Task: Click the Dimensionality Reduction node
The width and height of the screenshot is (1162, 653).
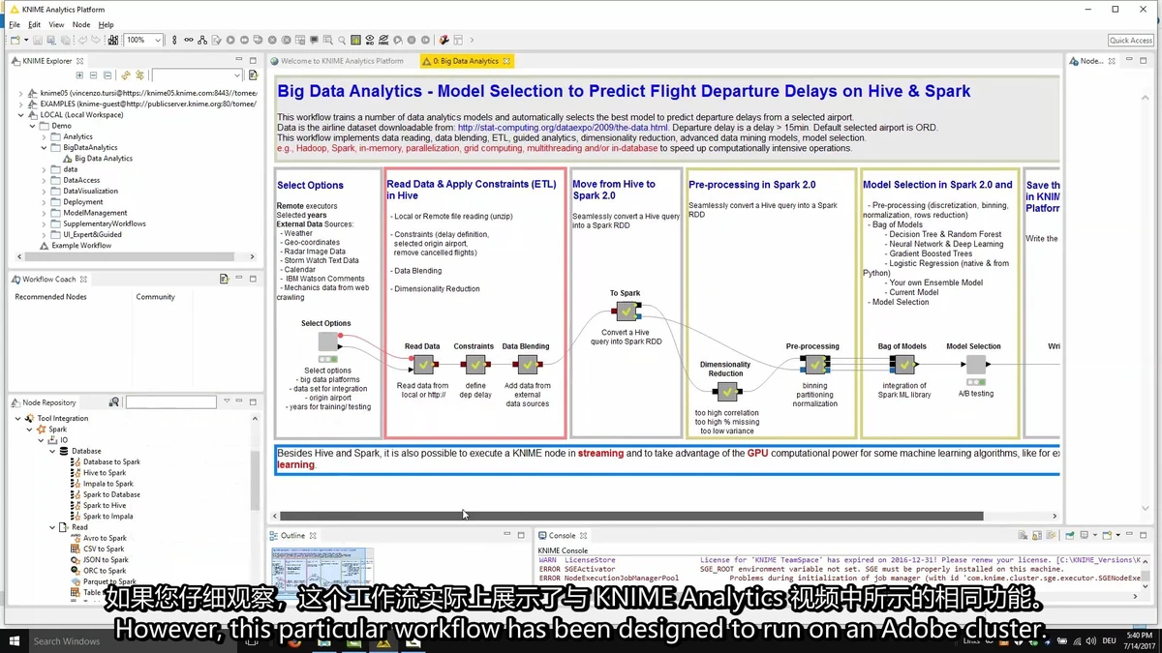Action: pyautogui.click(x=725, y=392)
